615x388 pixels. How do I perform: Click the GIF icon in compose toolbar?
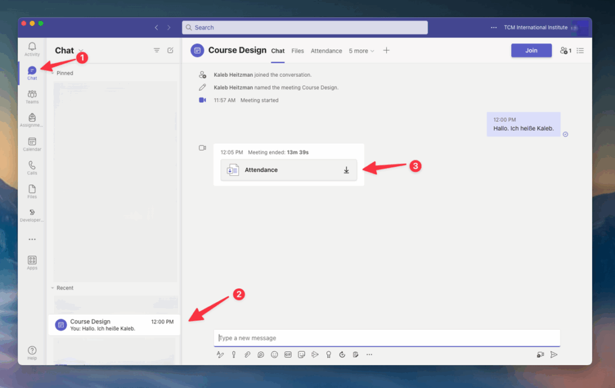click(288, 355)
